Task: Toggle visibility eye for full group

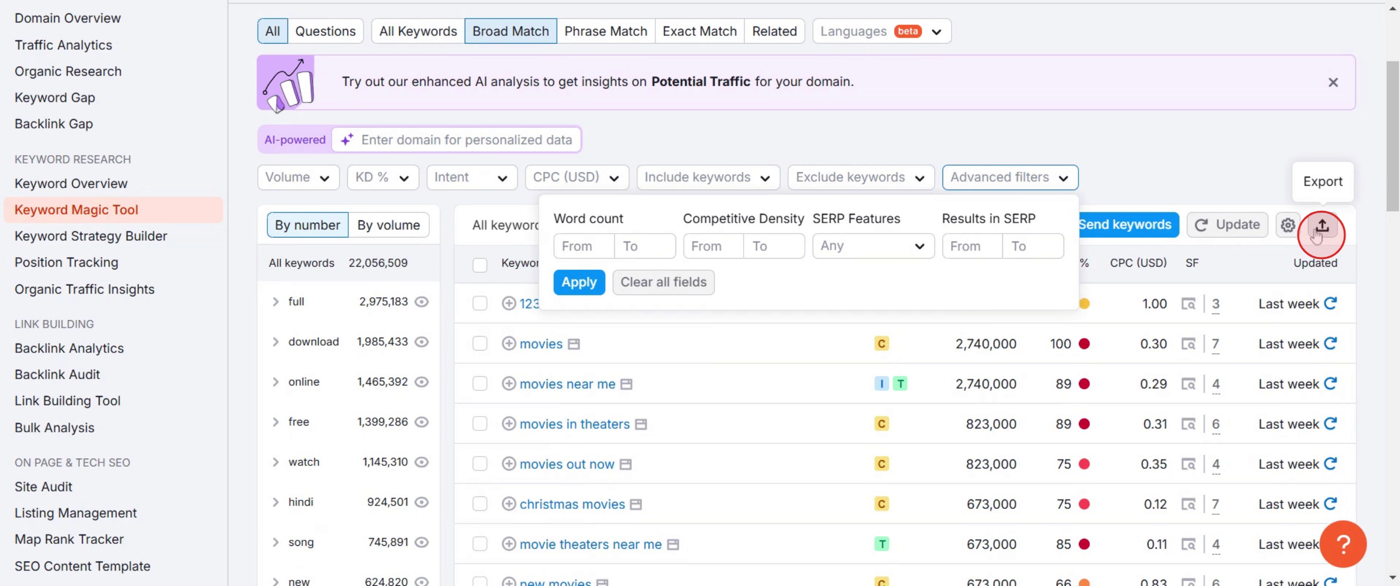Action: click(x=422, y=302)
